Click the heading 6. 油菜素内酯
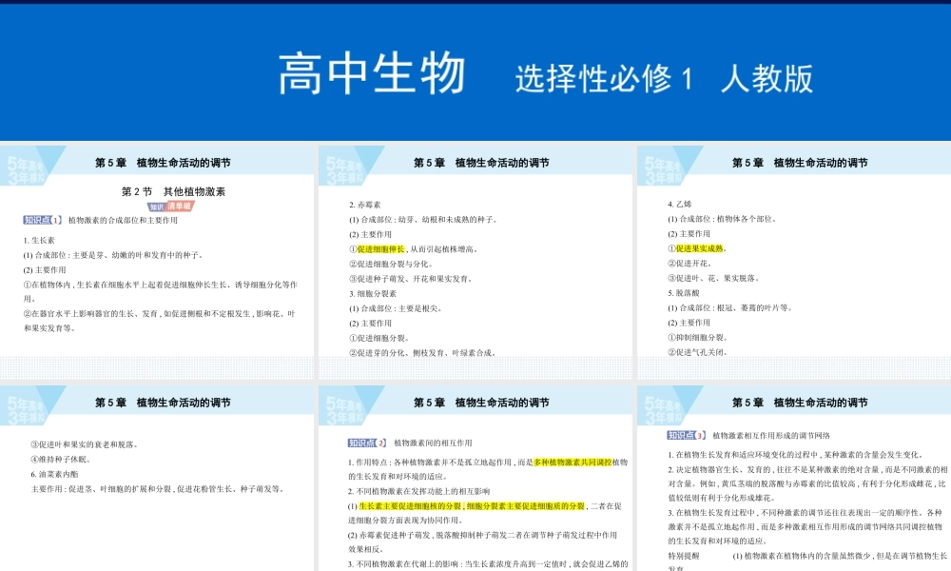Screen dimensions: 951x571 [x=54, y=474]
